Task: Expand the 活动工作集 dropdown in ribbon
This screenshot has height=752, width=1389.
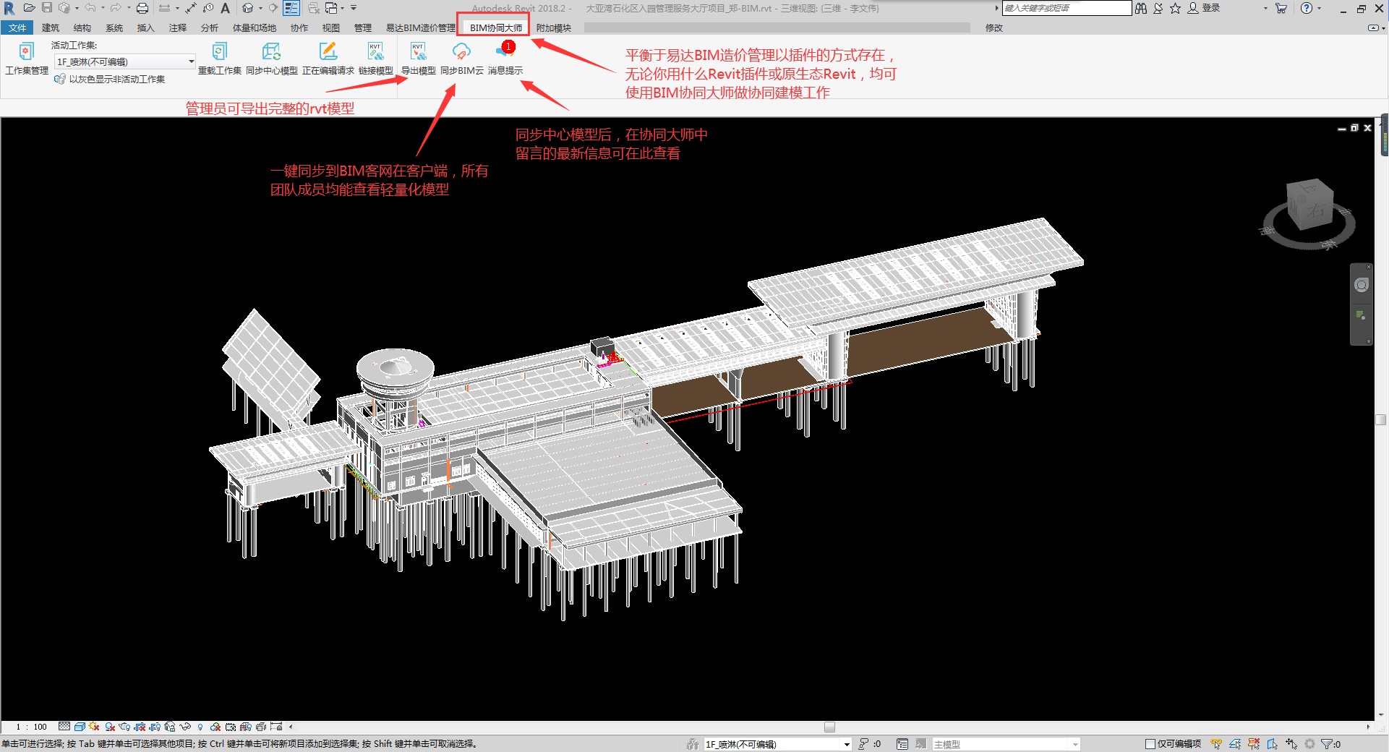Action: pyautogui.click(x=125, y=61)
